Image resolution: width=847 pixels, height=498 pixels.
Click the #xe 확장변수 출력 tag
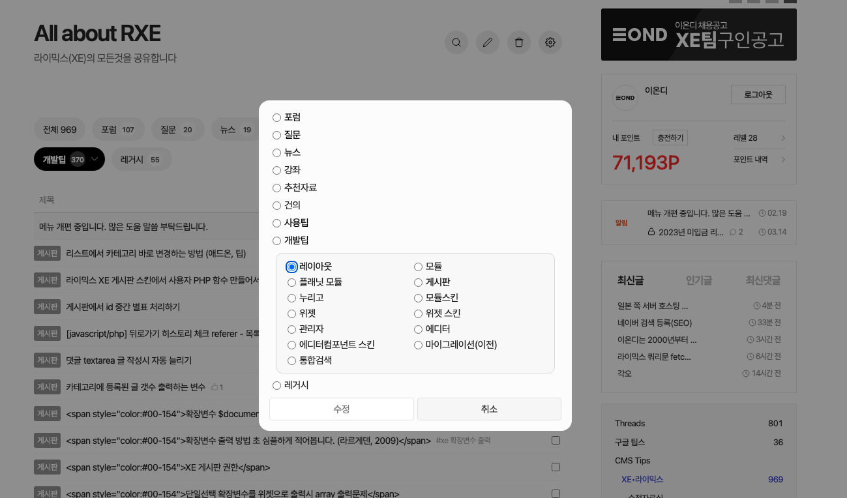[x=463, y=441]
